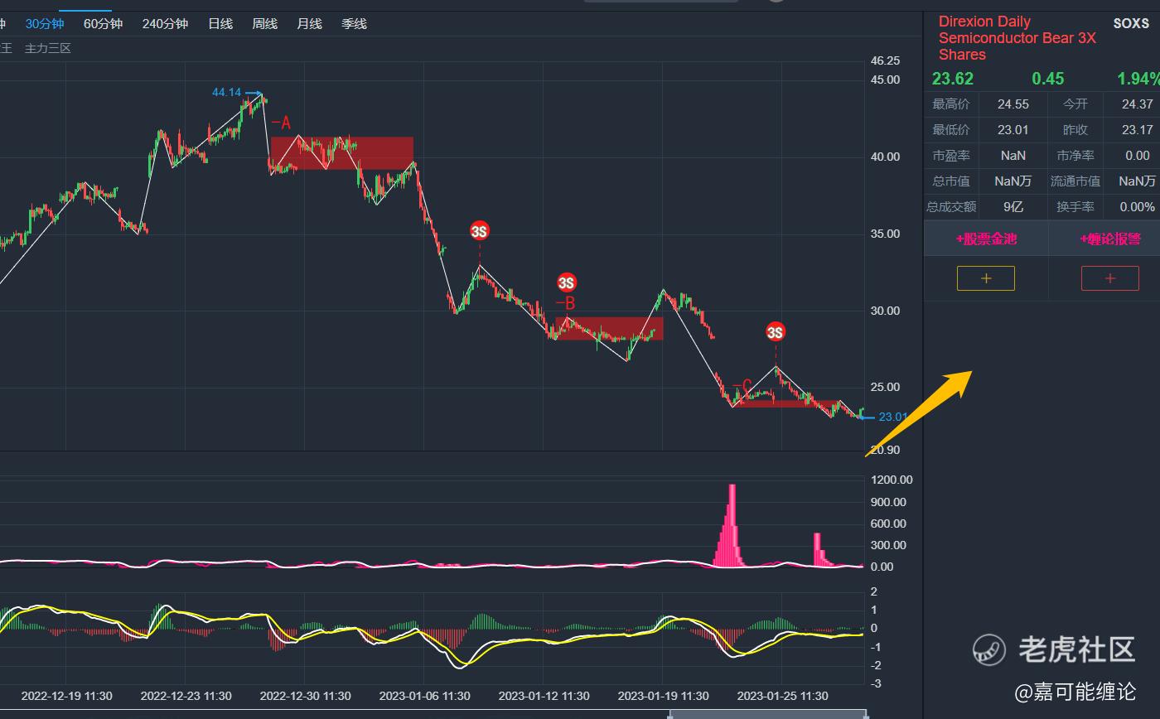Click the 市净率 value 0.00
This screenshot has width=1160, height=719.
pos(1138,156)
